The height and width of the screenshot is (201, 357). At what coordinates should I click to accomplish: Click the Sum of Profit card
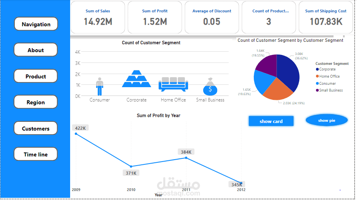[155, 17]
